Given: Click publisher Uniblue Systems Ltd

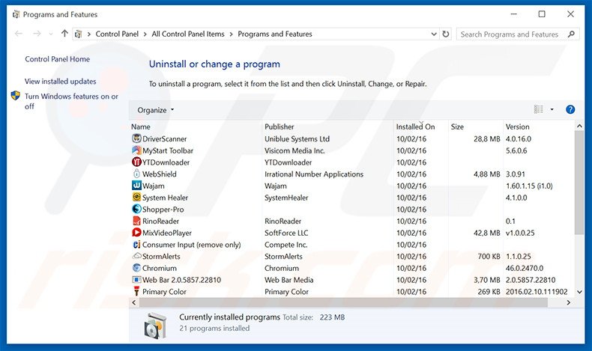Looking at the screenshot, I should pyautogui.click(x=297, y=138).
